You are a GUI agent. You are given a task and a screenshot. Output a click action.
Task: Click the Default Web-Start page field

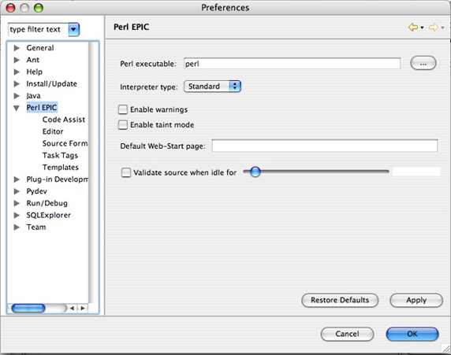pos(325,146)
